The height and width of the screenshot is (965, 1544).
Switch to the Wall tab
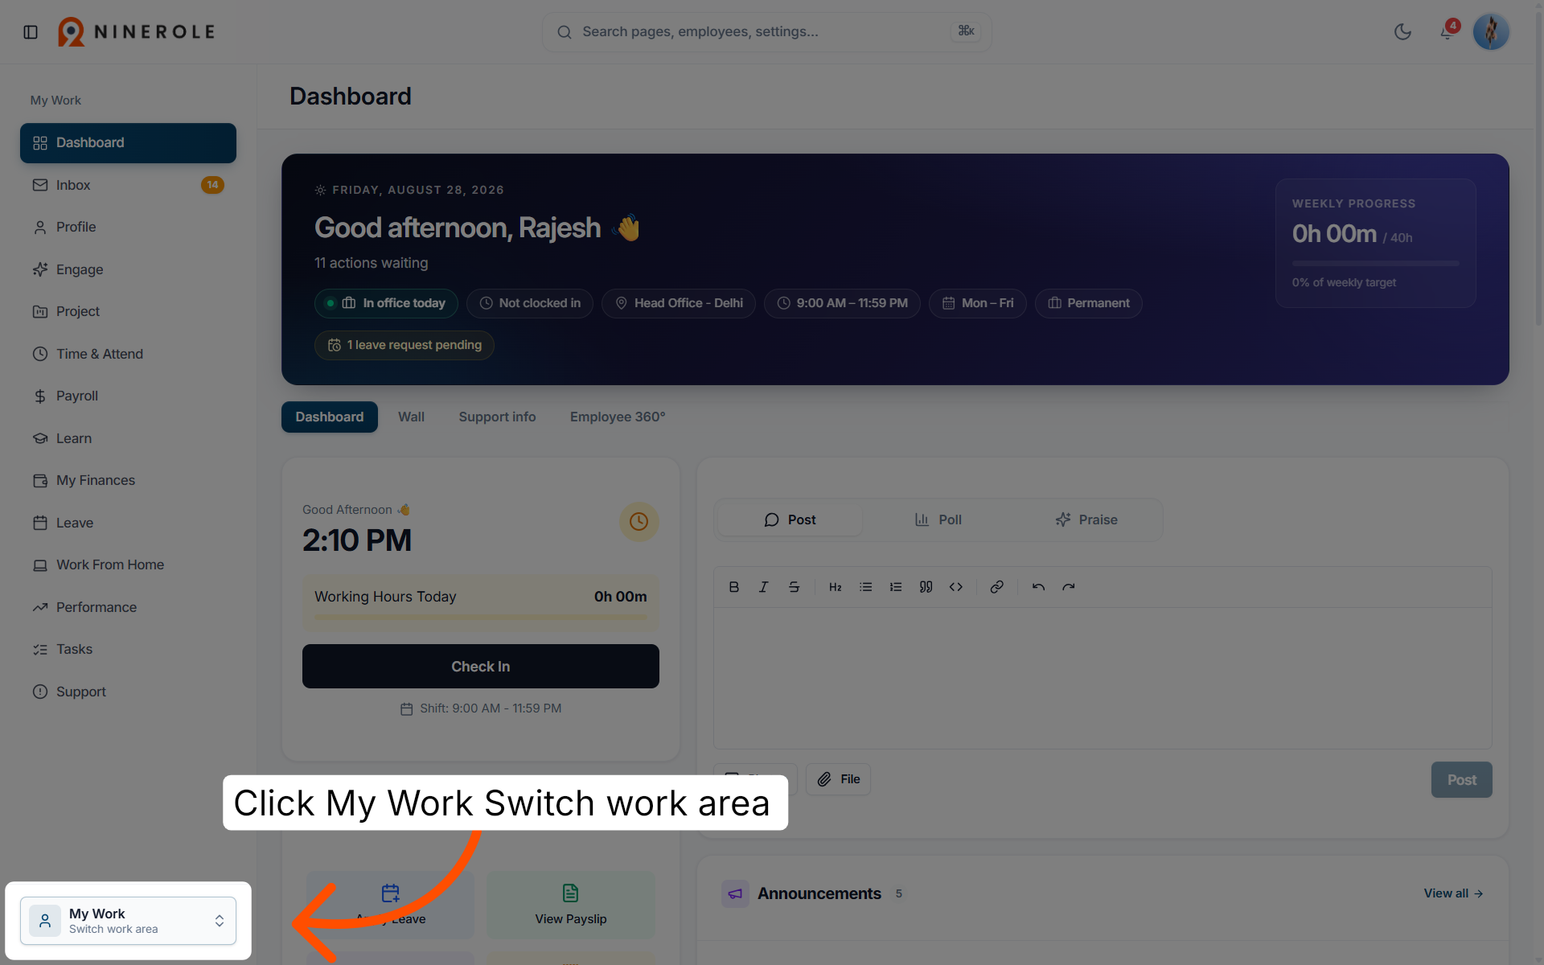(411, 417)
